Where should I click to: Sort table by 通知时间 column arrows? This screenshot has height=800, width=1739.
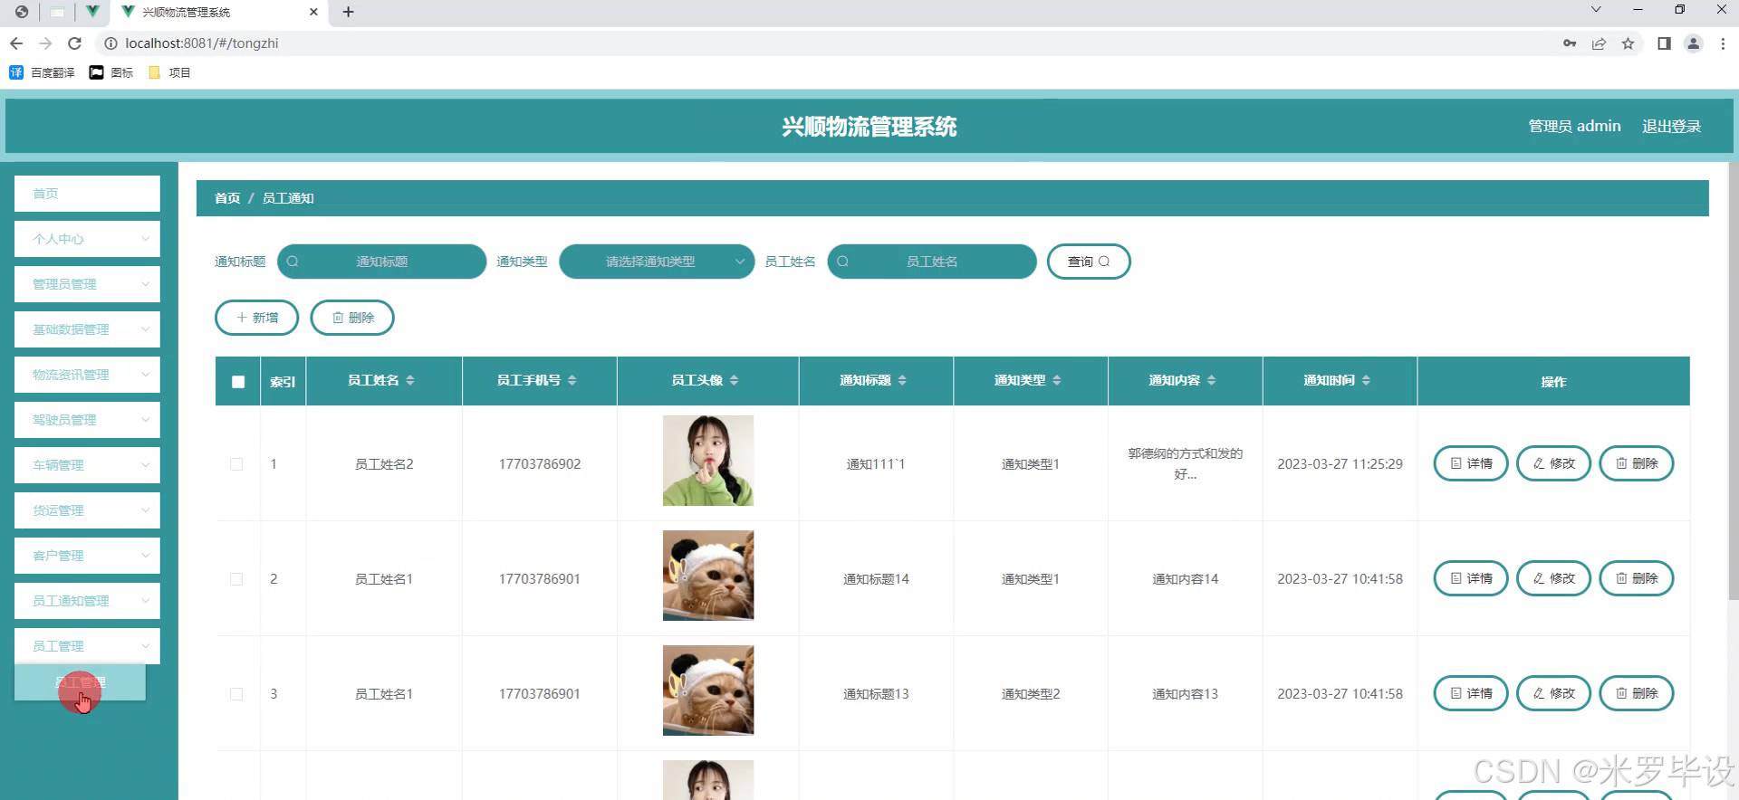(1367, 381)
